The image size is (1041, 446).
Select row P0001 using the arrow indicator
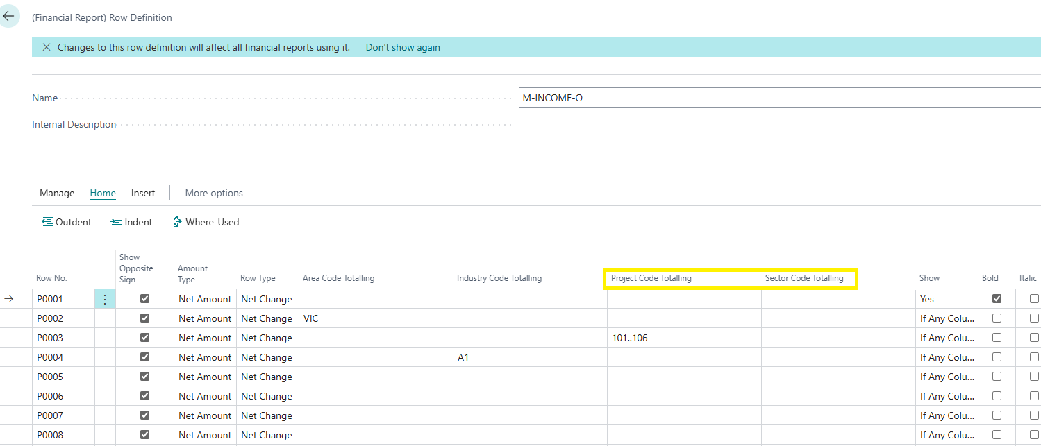point(9,299)
